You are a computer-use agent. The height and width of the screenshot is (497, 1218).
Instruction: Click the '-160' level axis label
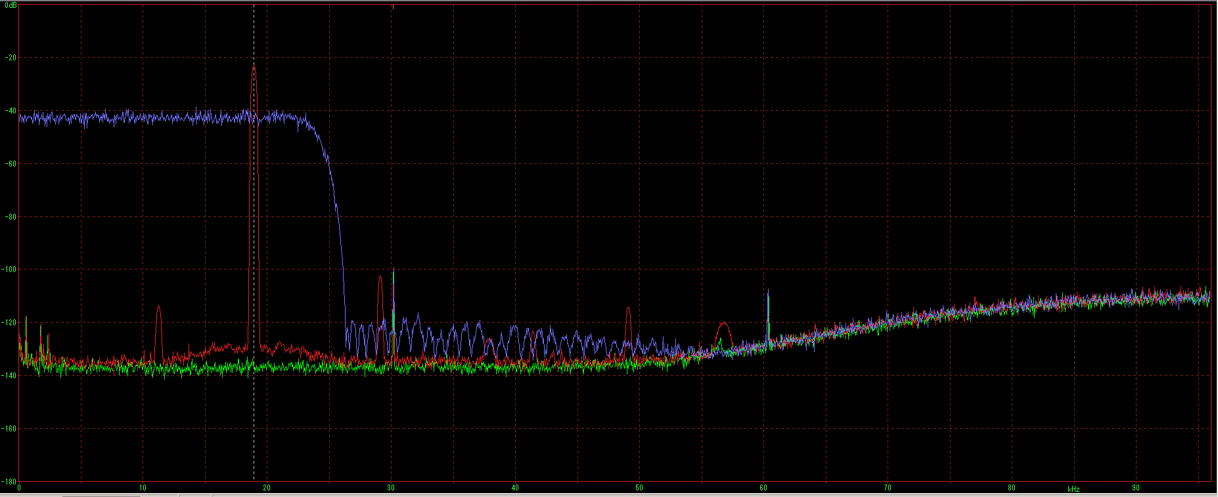point(9,429)
